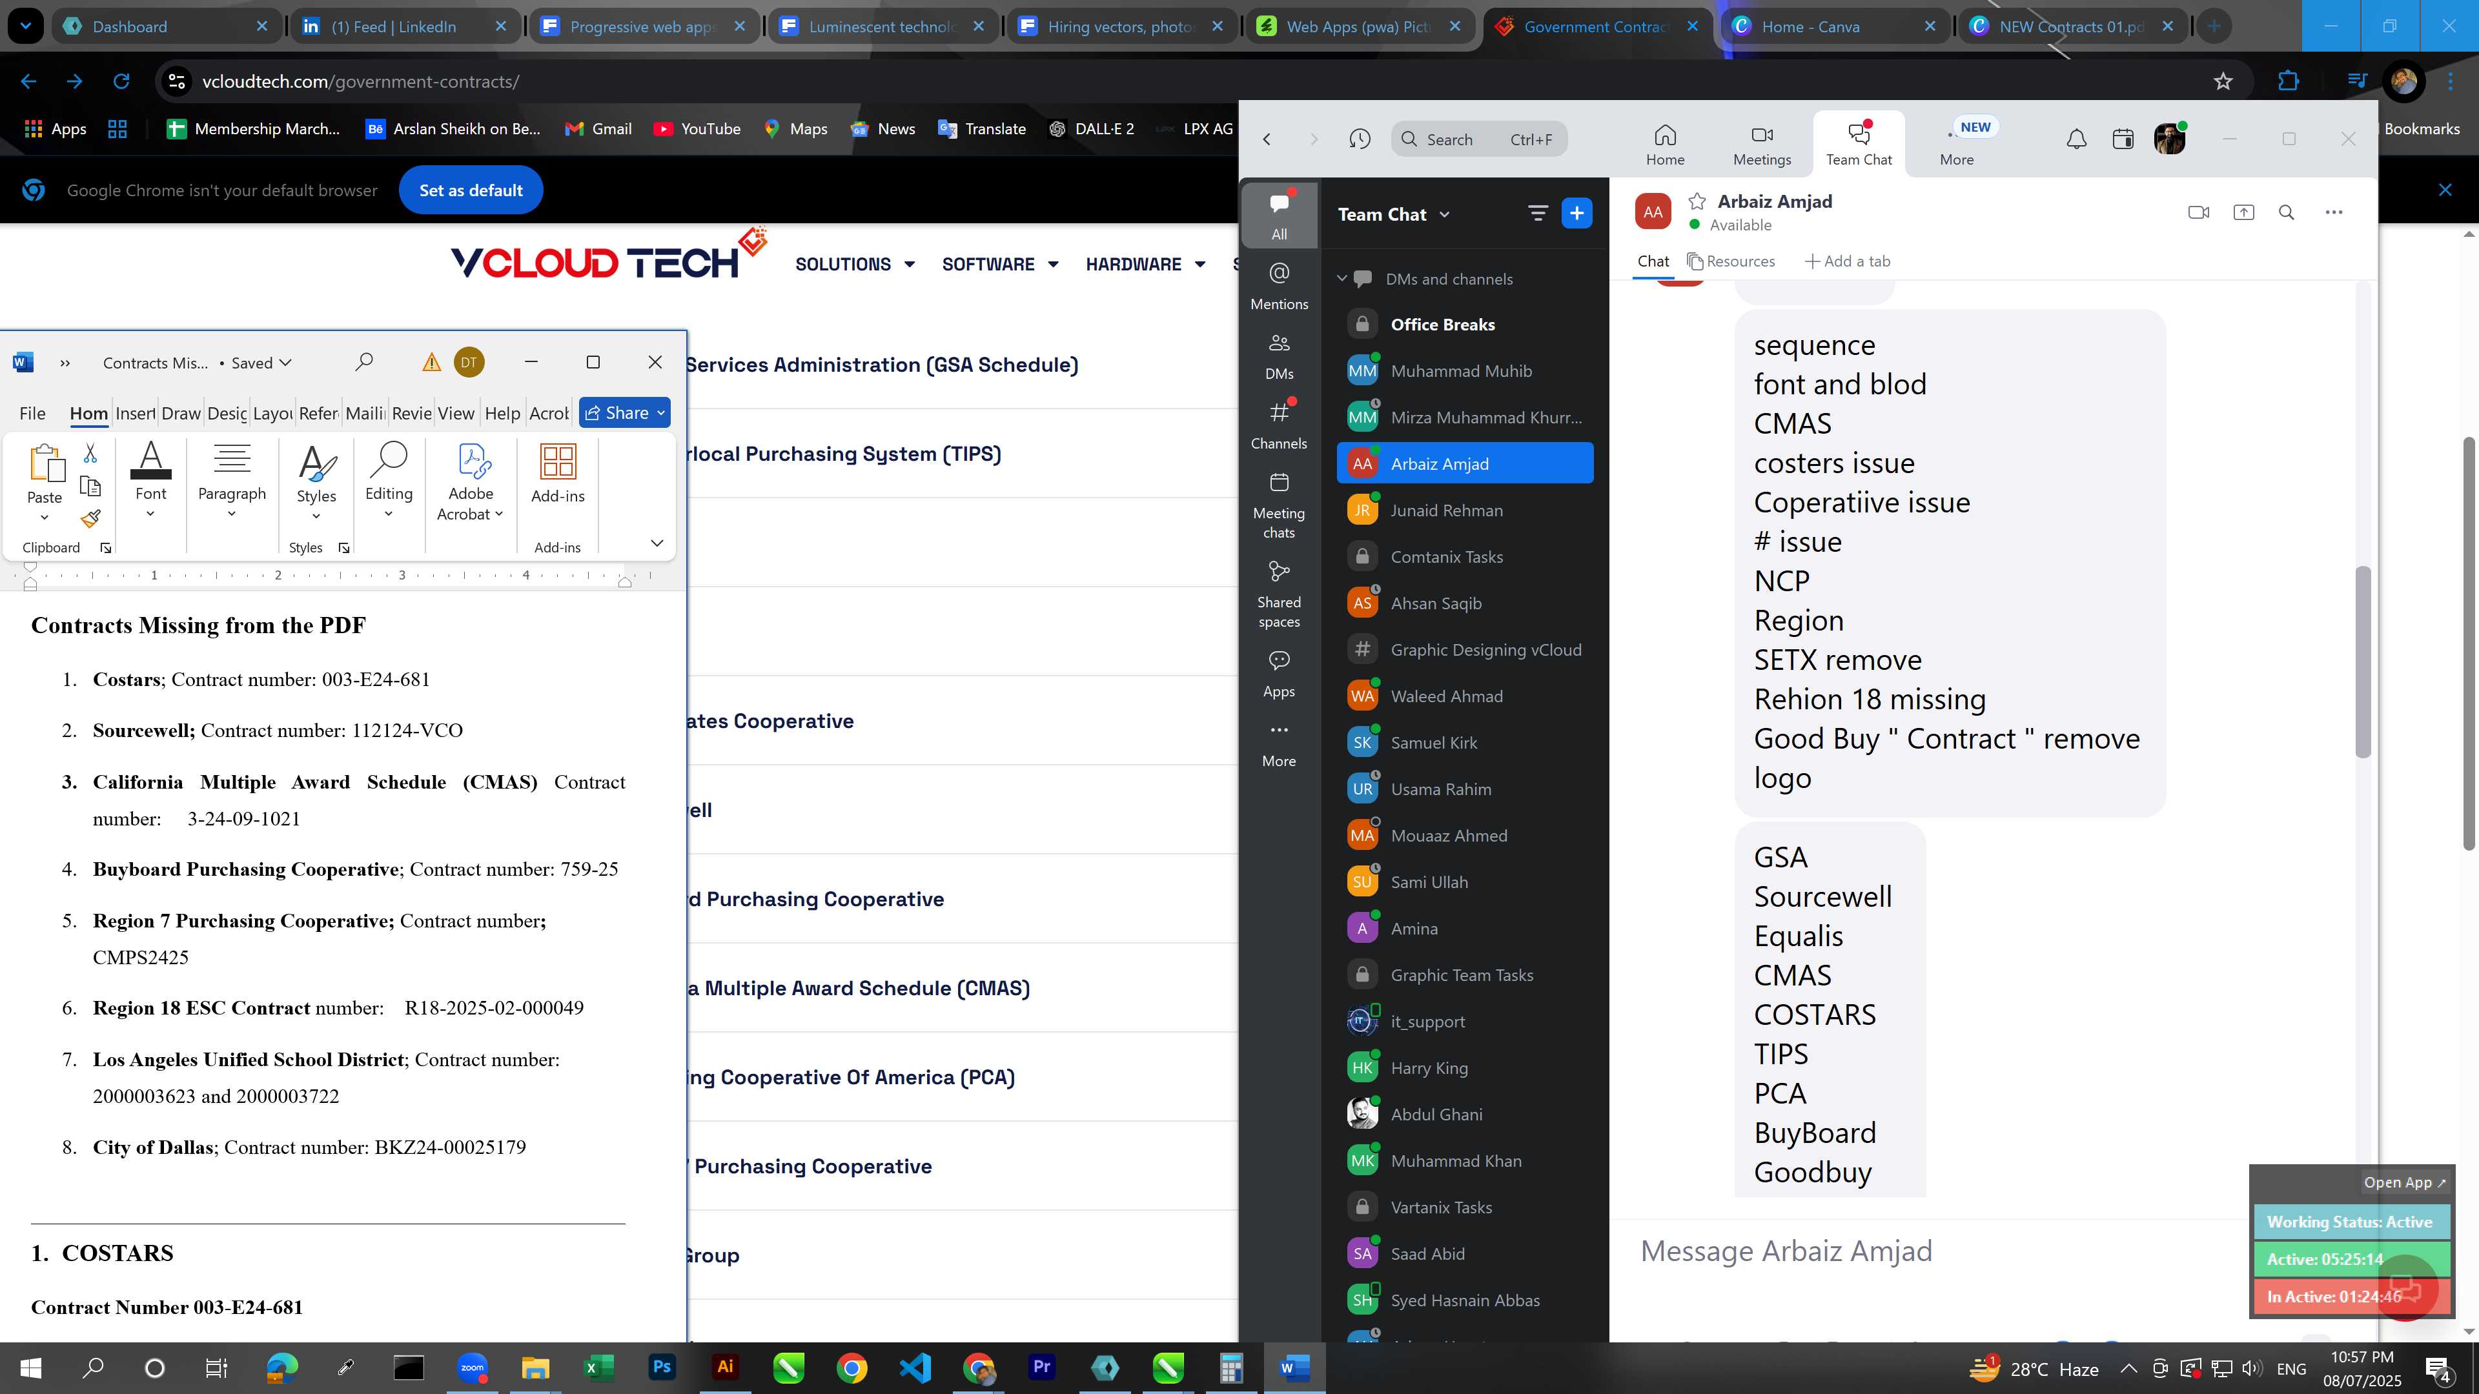2479x1394 pixels.
Task: Select the Format Painter brush in Word
Action: tap(90, 518)
